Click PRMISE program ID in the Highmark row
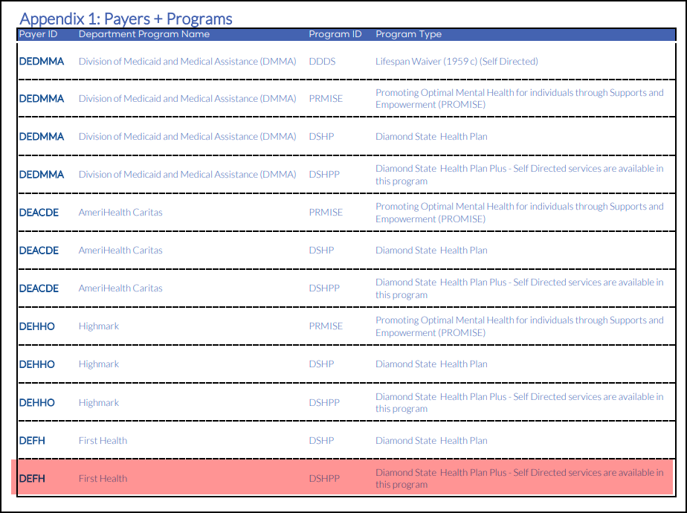This screenshot has width=687, height=513. pyautogui.click(x=326, y=326)
